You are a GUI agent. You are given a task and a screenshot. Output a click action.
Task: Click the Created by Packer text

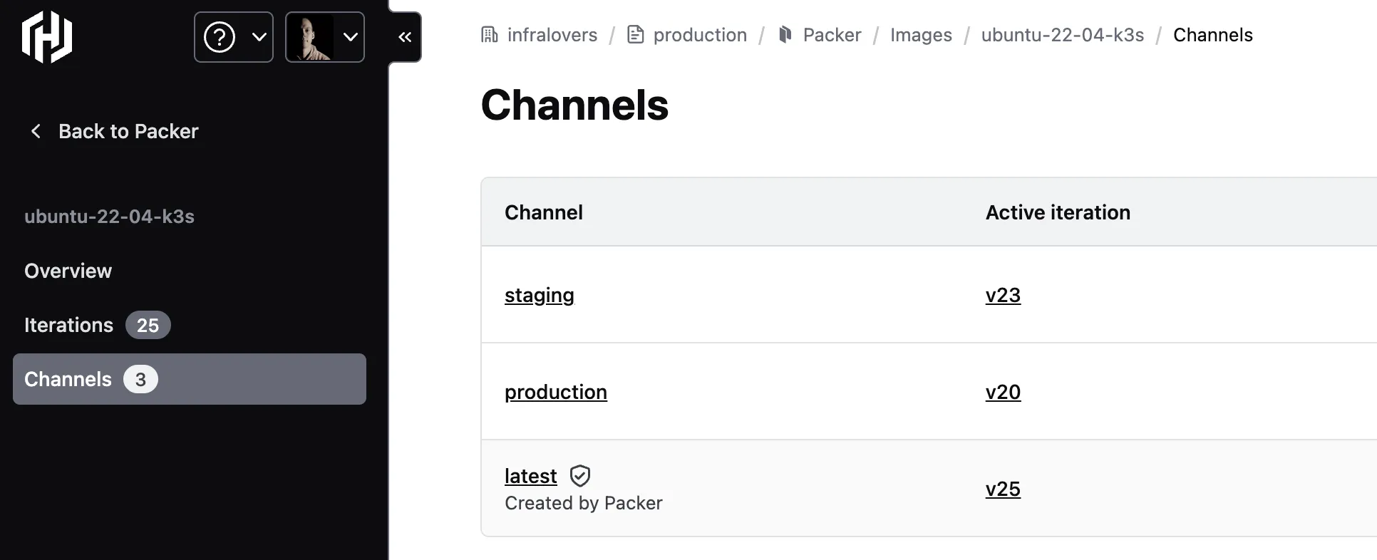click(x=584, y=503)
